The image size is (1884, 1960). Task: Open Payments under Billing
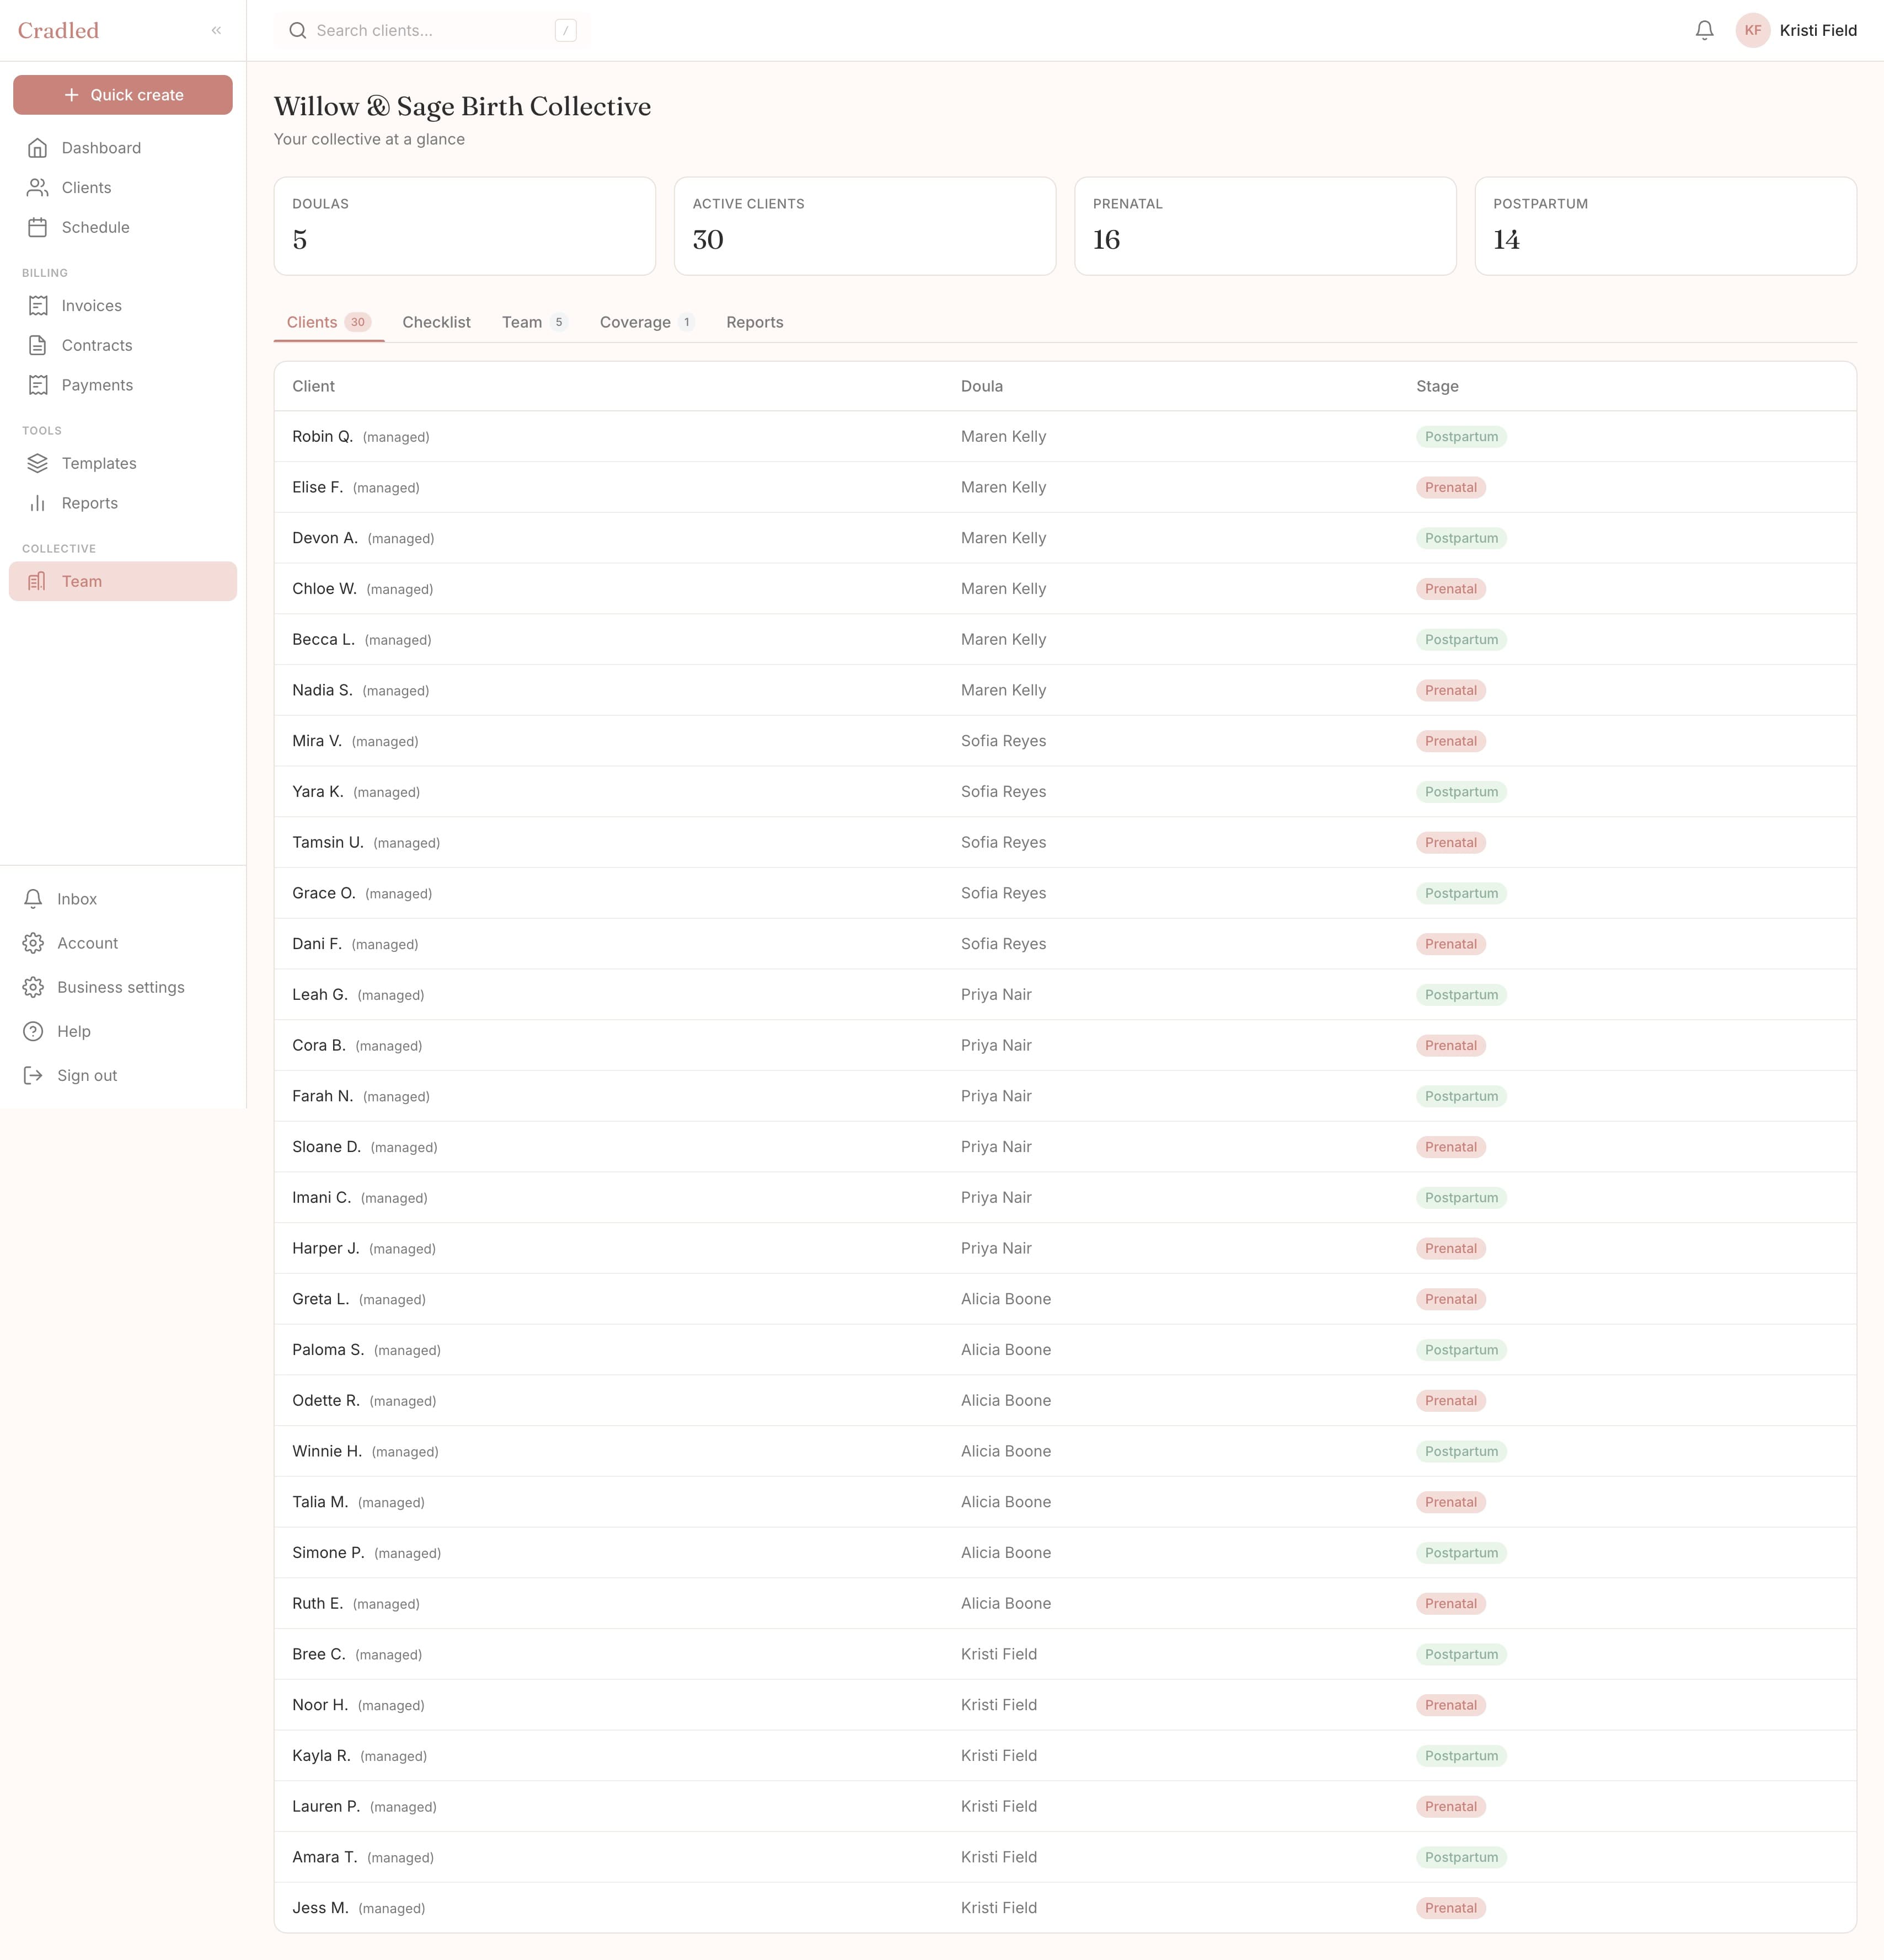pos(123,386)
